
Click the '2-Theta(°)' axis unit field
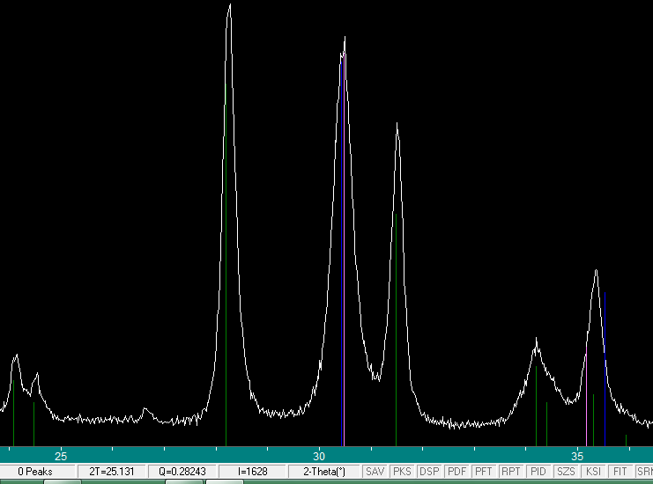[324, 472]
